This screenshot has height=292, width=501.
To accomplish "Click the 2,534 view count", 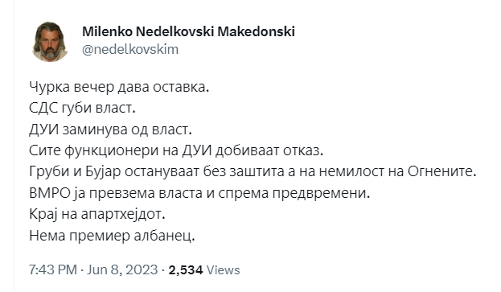I will coord(186,270).
